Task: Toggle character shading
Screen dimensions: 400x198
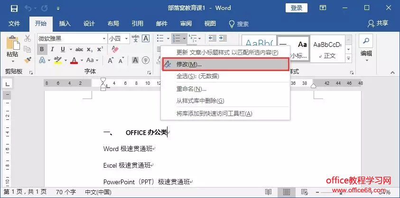Action: tap(135, 60)
